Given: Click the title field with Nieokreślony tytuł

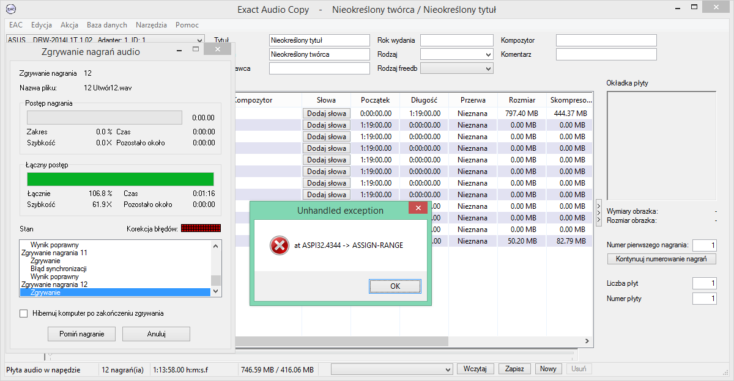Looking at the screenshot, I should tap(319, 40).
